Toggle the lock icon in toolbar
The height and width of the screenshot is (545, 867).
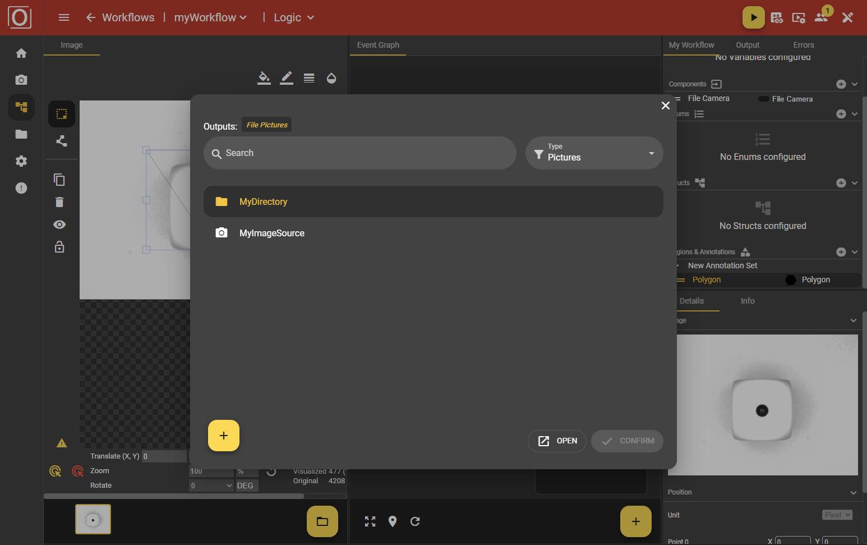[x=59, y=247]
